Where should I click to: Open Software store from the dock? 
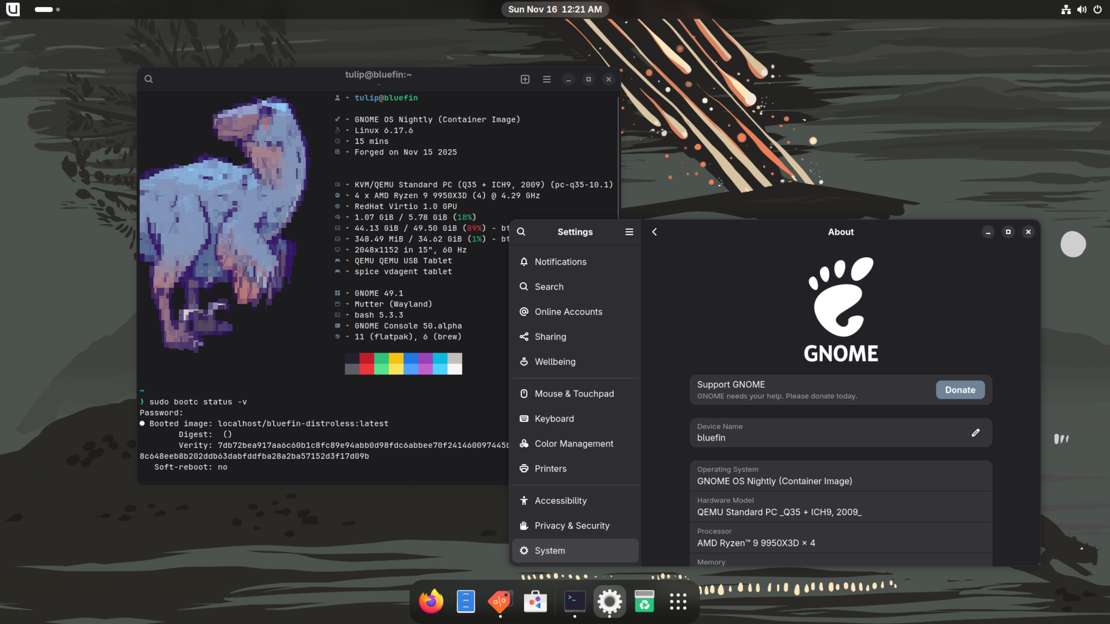coord(535,601)
